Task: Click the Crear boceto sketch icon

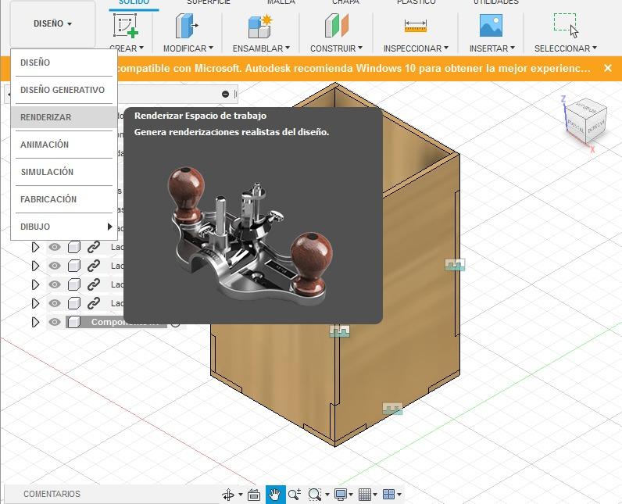Action: [125, 26]
